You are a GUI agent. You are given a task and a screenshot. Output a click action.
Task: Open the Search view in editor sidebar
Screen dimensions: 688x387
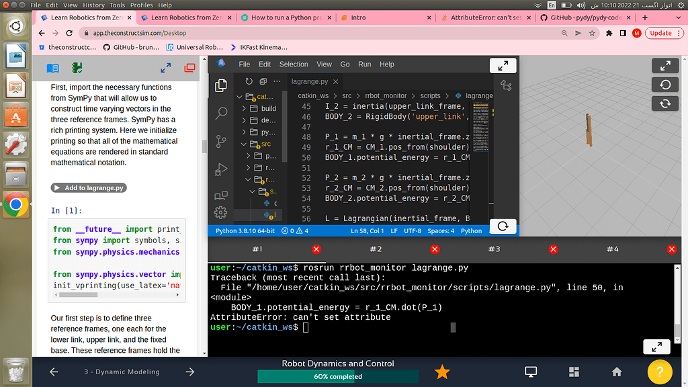(x=220, y=114)
